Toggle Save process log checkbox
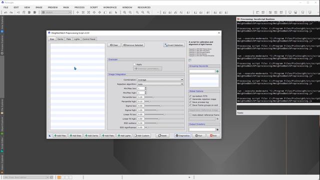Image resolution: width=320 pixels, height=180 pixels. [x=190, y=102]
